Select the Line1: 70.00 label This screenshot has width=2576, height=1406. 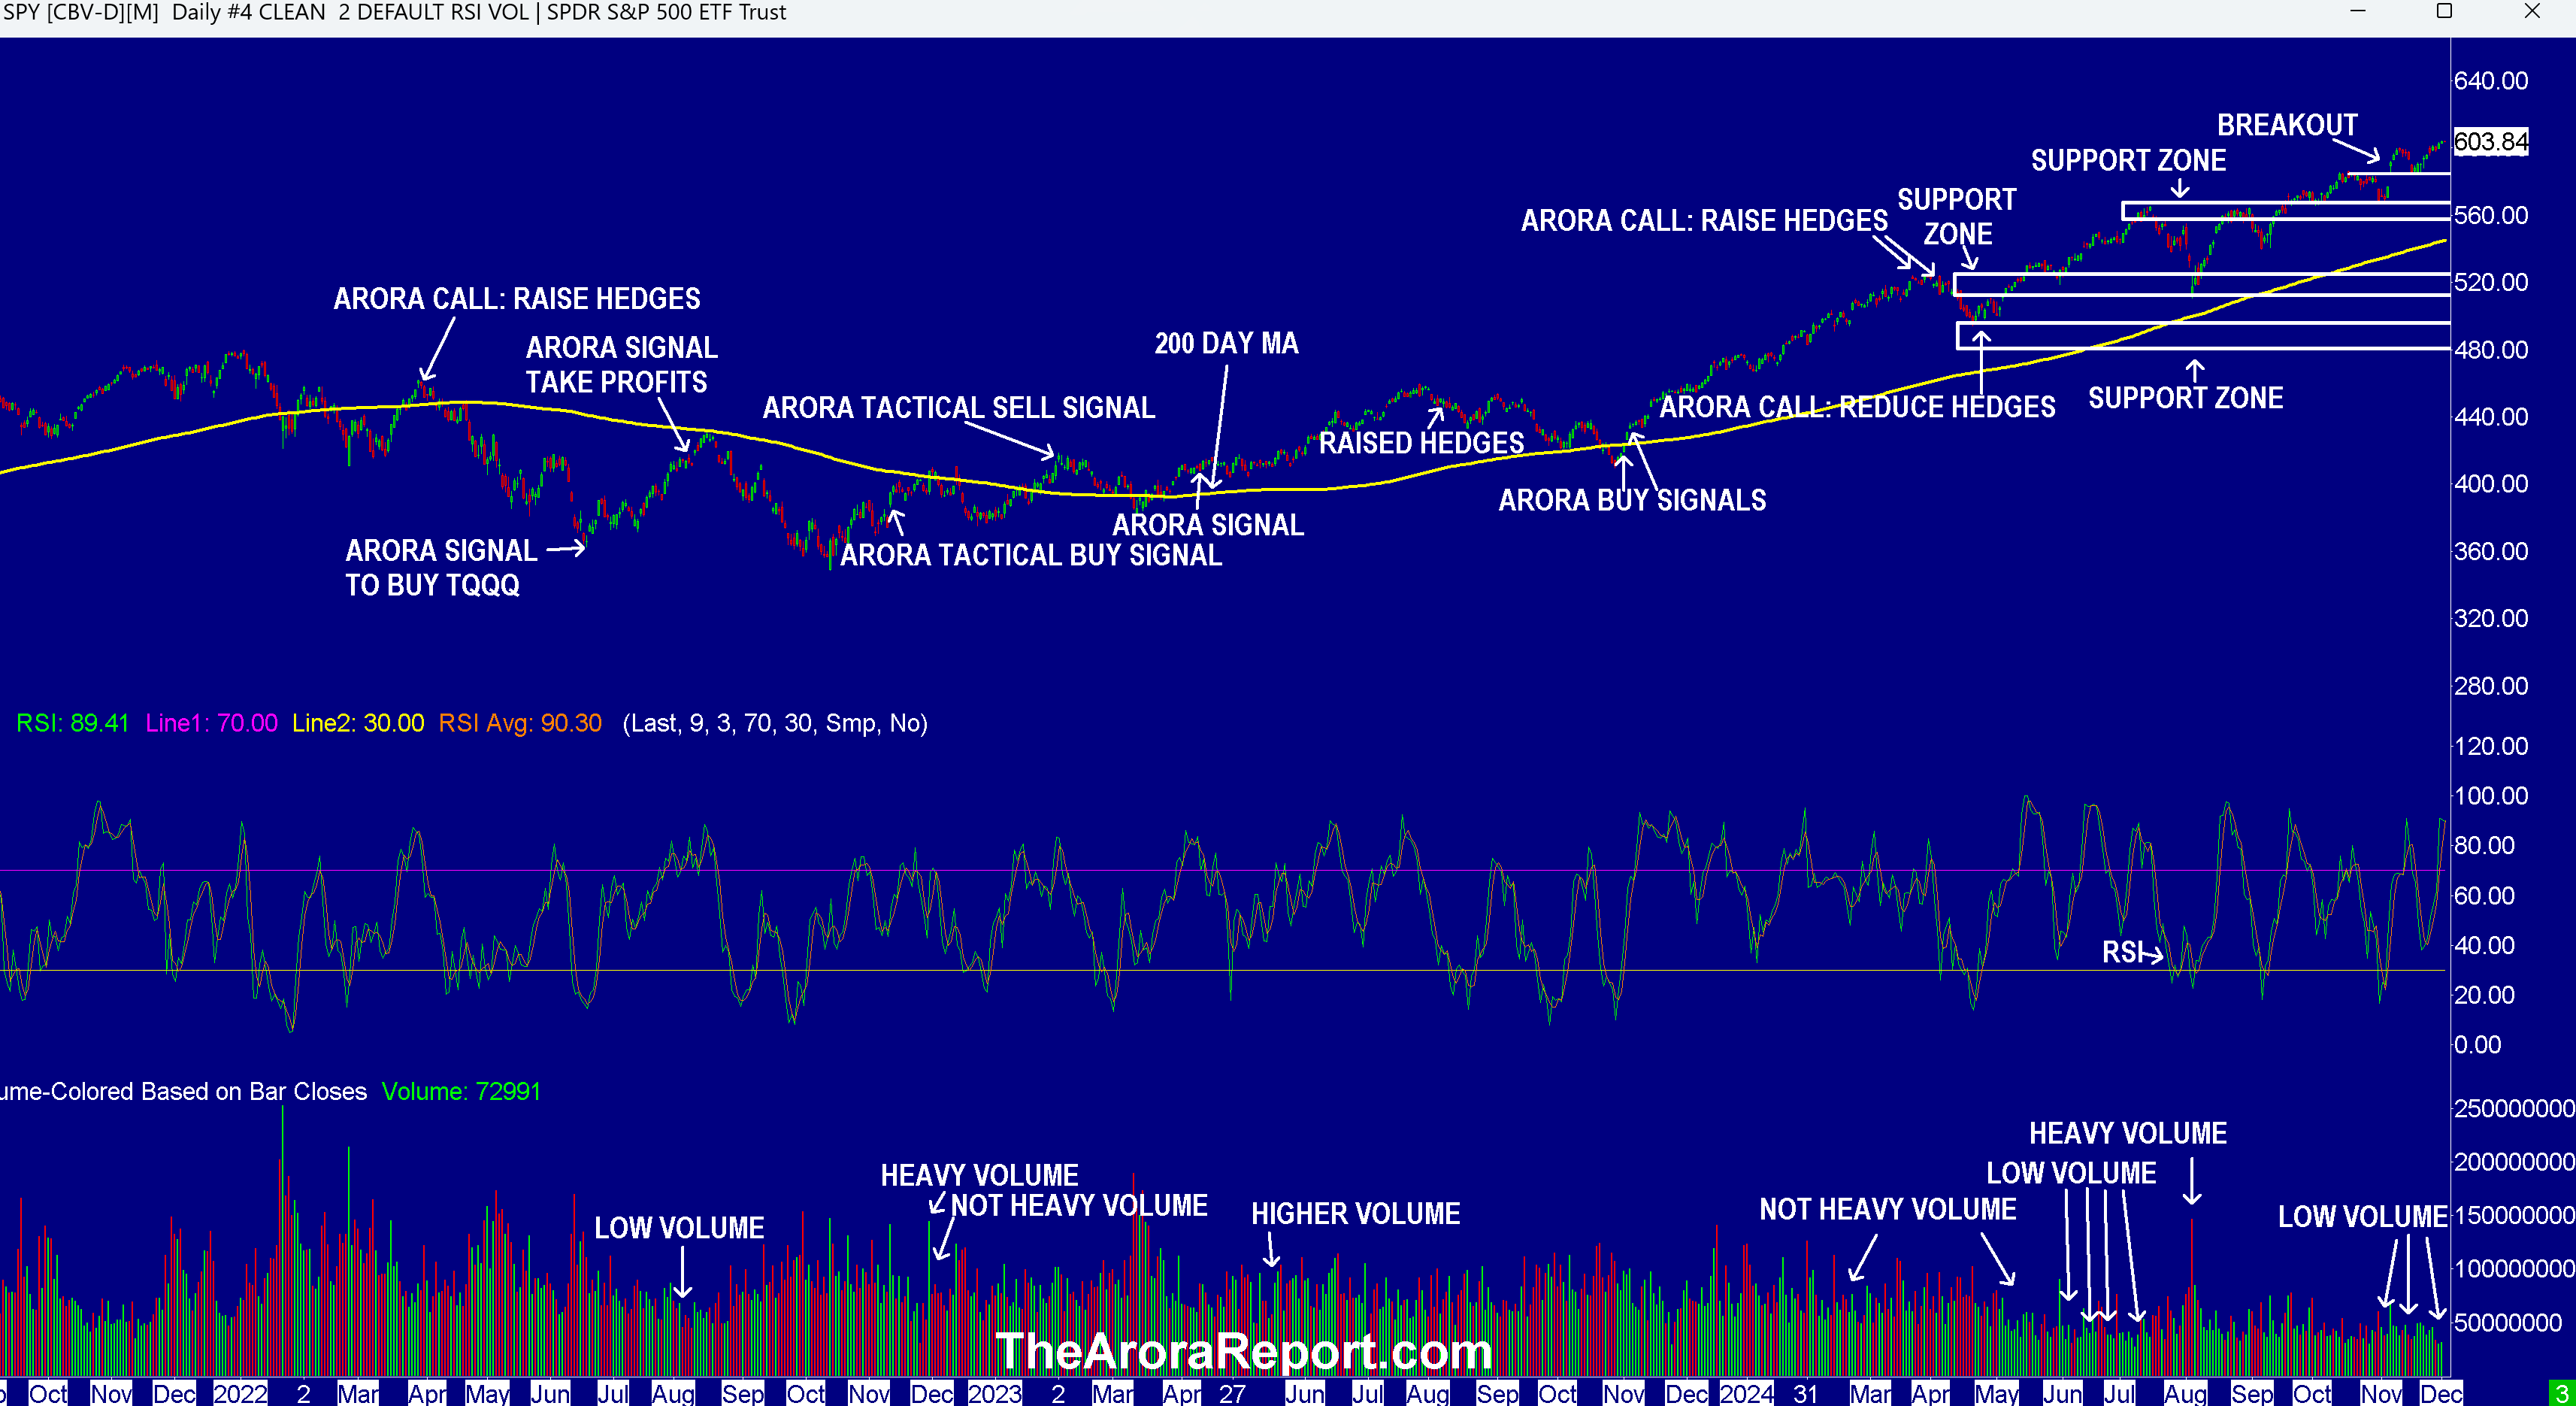[211, 723]
